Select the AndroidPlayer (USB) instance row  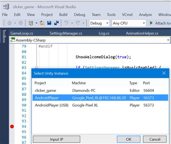(100, 105)
